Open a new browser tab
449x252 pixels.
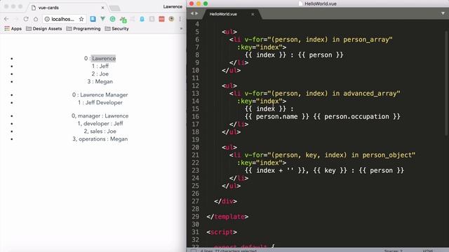click(x=114, y=8)
